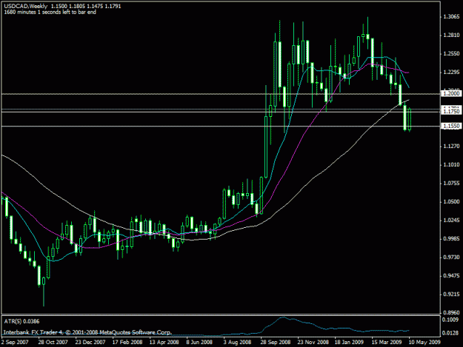Click the 1.0755 price scale value
This screenshot has width=463, height=347.
click(x=451, y=183)
